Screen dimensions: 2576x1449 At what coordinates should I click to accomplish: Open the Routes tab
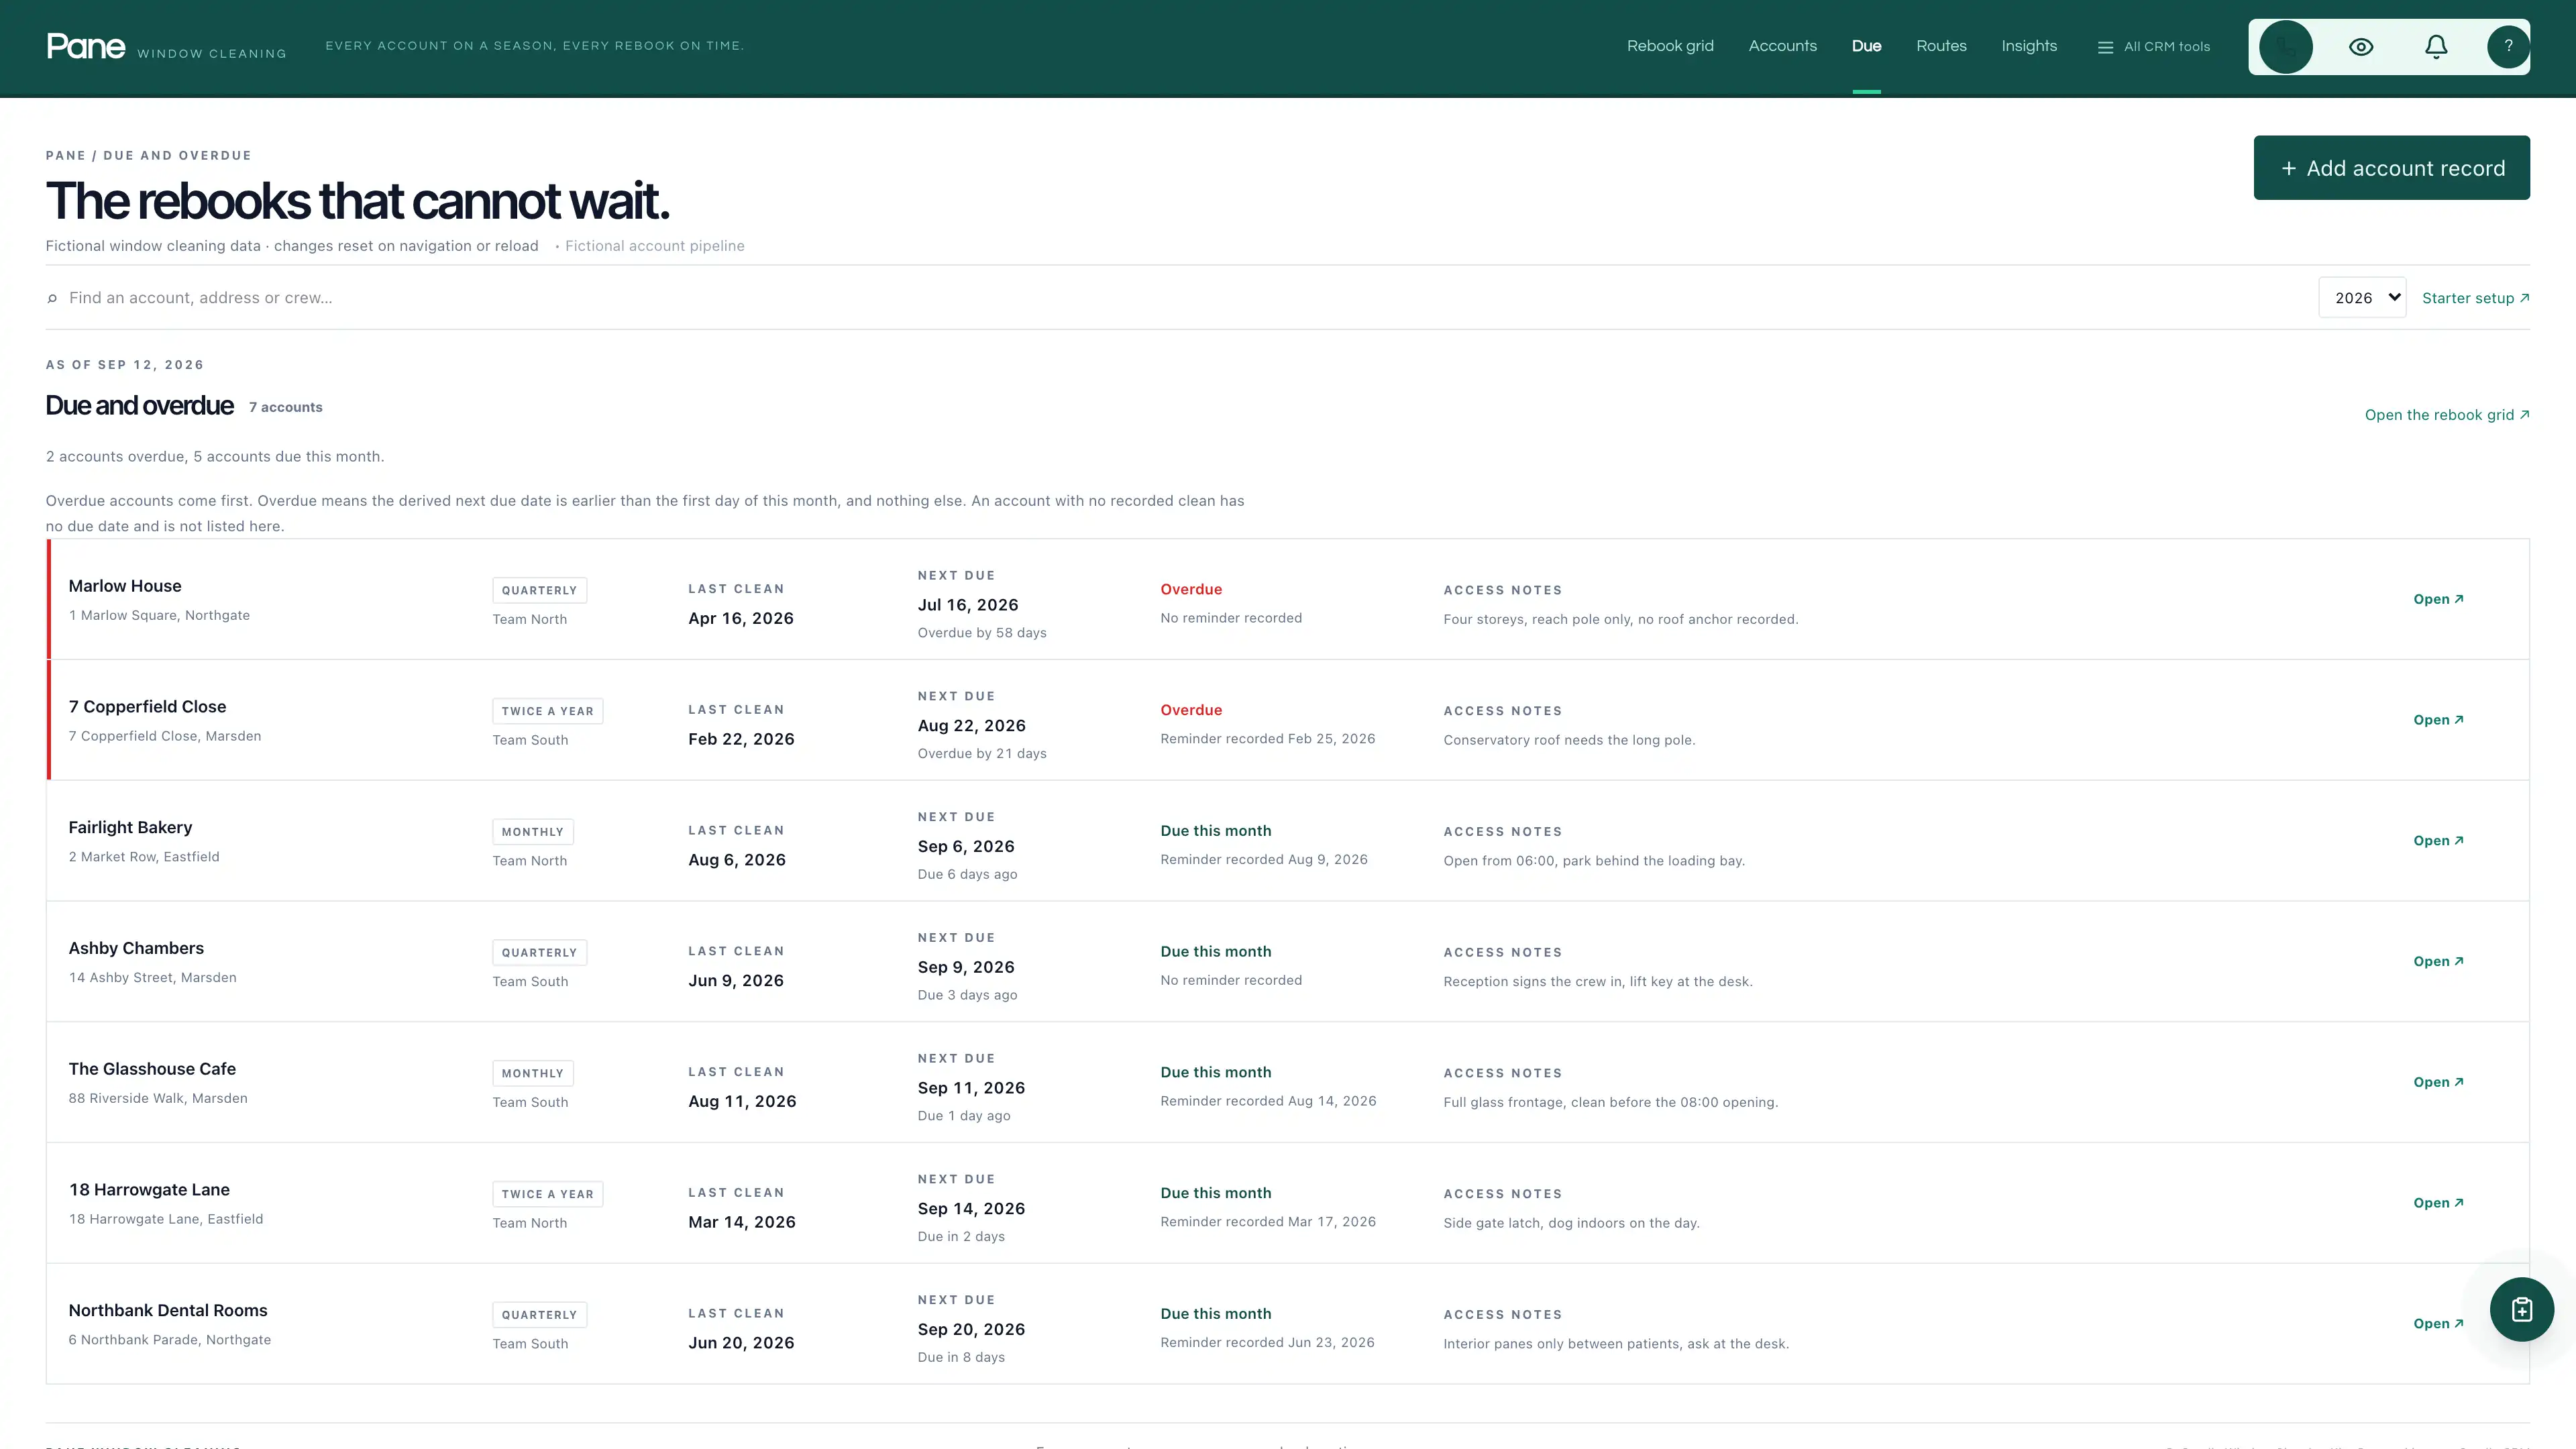(x=1941, y=46)
